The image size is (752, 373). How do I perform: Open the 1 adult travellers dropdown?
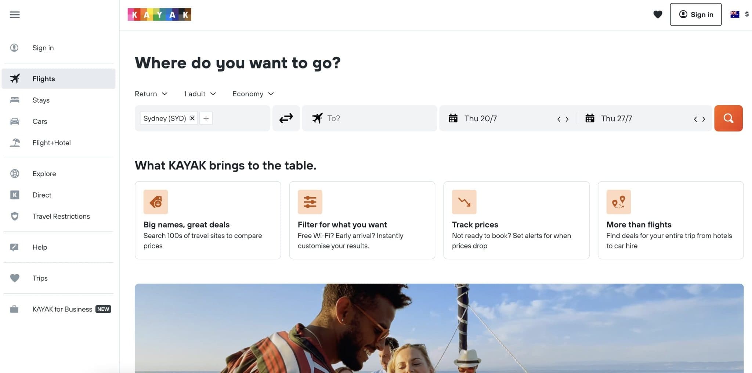pos(200,94)
